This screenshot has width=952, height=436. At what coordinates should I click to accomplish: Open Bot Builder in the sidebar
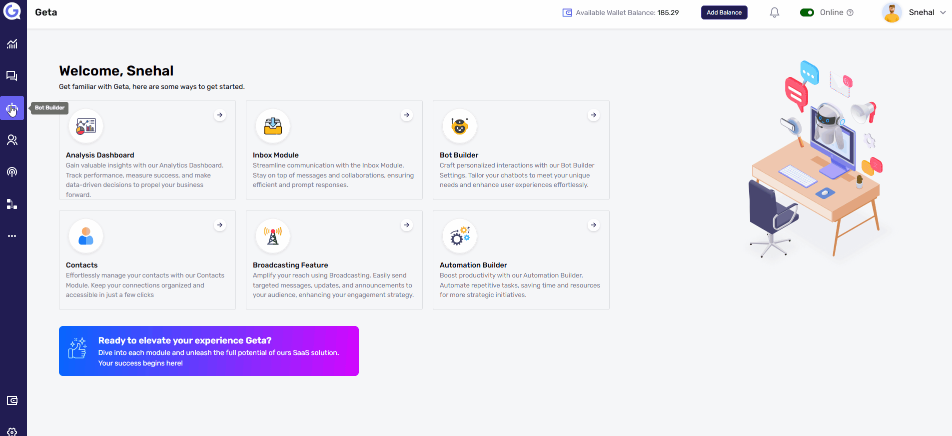(12, 108)
